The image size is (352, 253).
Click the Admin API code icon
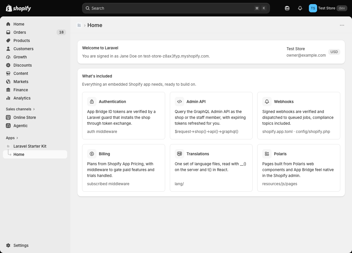click(x=180, y=102)
